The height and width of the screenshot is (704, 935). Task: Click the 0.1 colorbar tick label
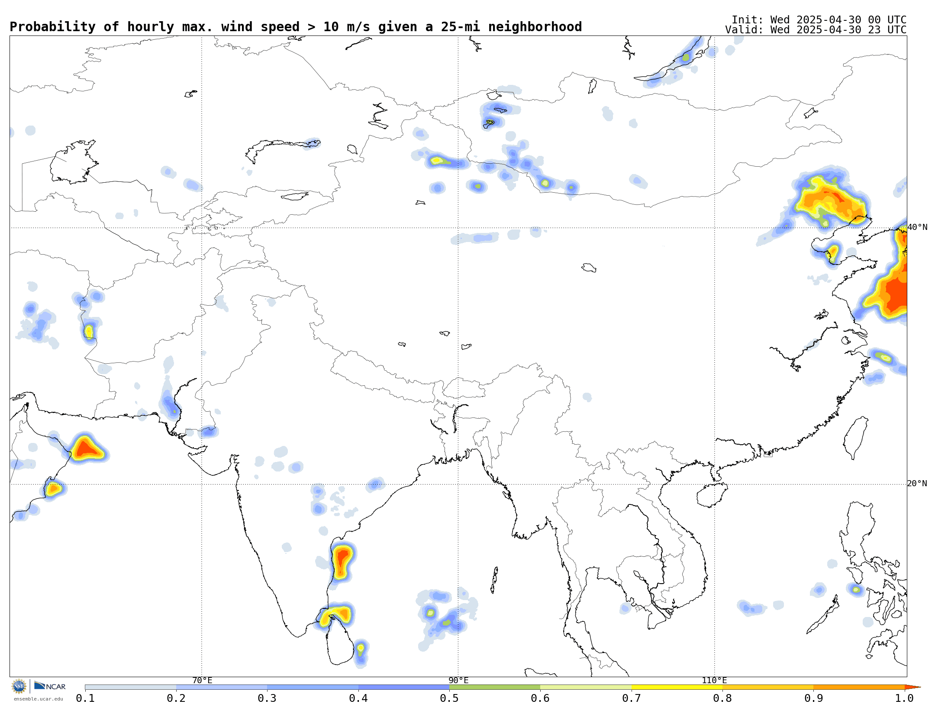[85, 698]
